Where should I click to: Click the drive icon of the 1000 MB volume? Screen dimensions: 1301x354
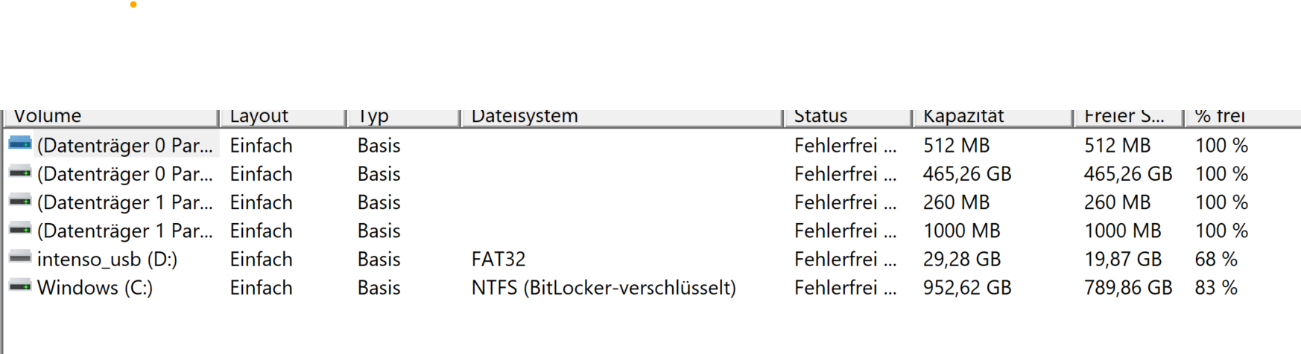20,230
